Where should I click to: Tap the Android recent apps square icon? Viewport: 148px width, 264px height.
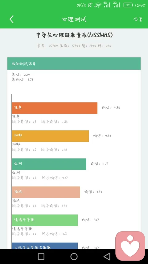tap(41, 257)
